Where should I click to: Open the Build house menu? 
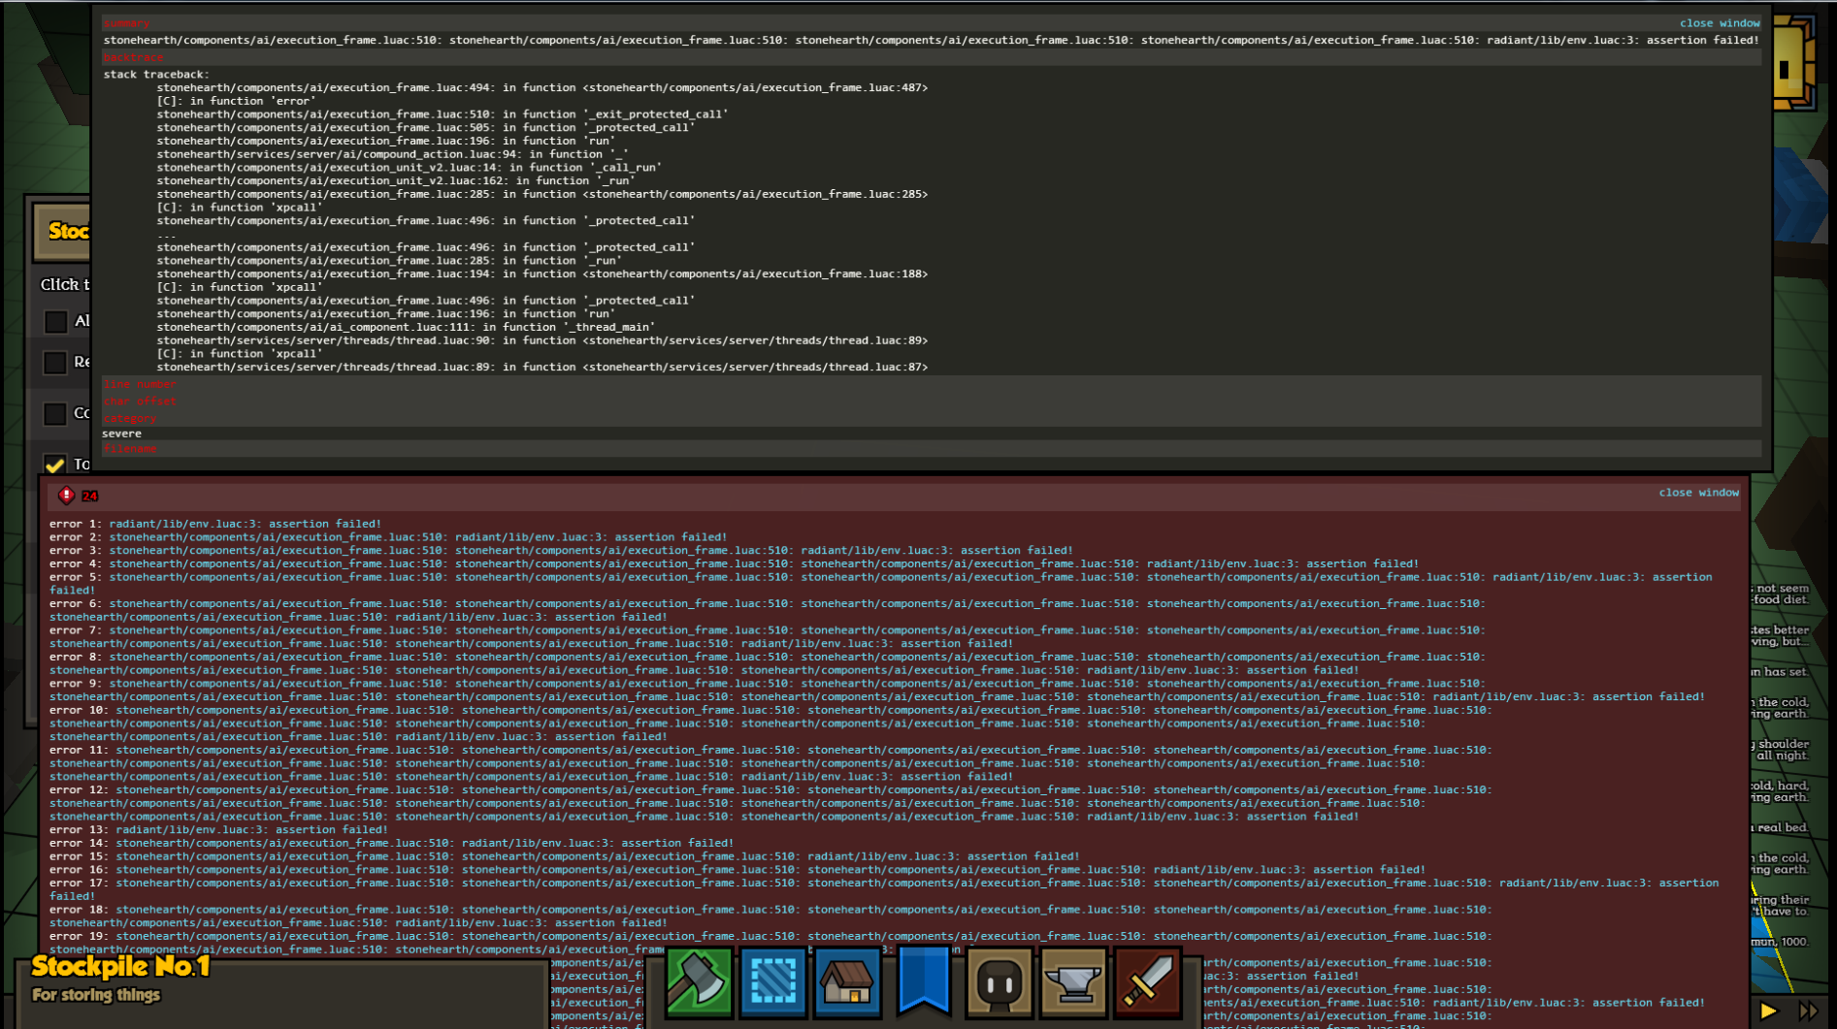[847, 981]
